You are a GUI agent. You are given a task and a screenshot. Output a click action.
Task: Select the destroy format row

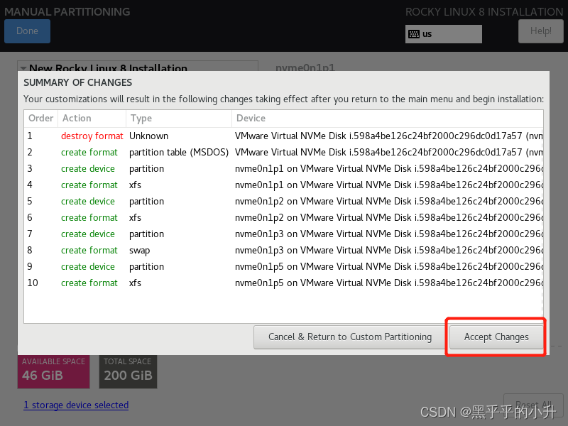[x=283, y=136]
